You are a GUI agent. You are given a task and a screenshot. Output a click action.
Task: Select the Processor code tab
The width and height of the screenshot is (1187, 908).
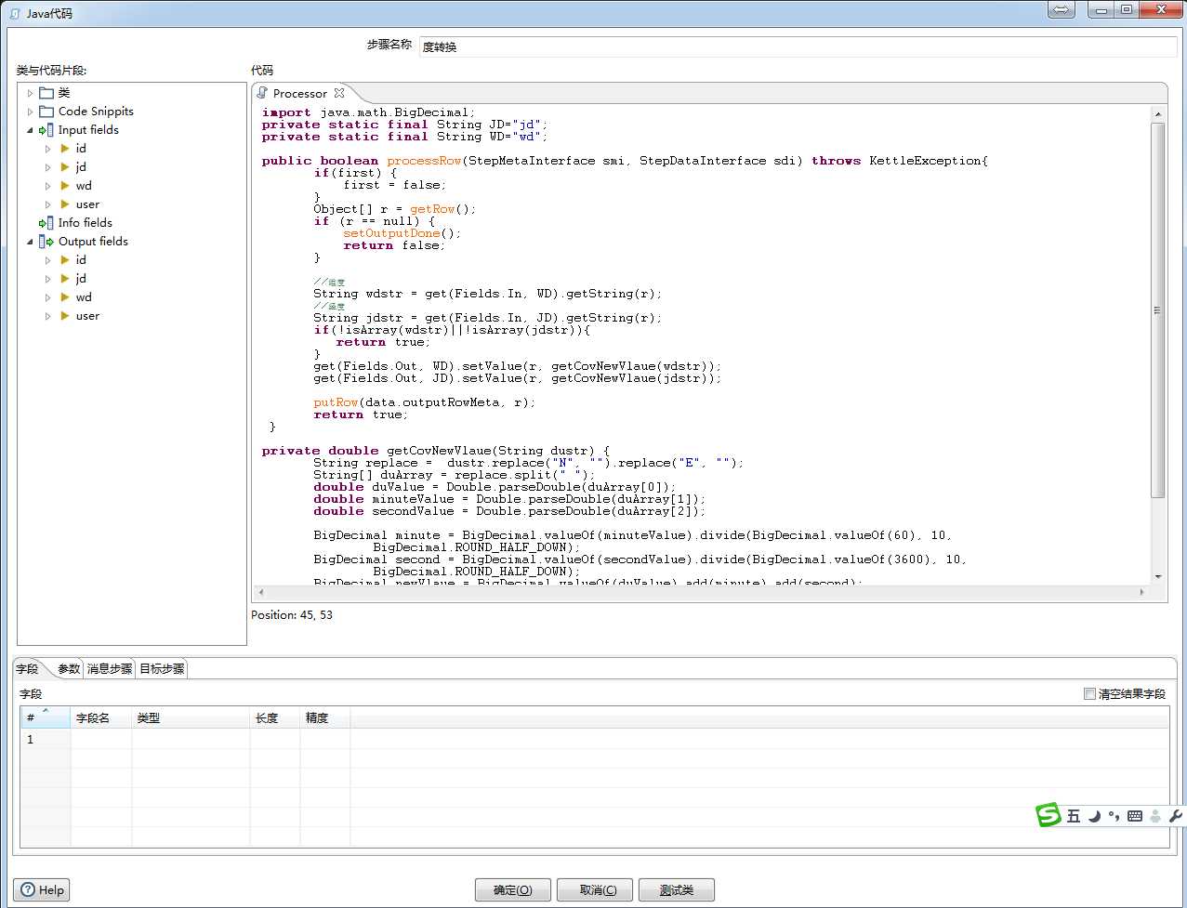click(299, 93)
